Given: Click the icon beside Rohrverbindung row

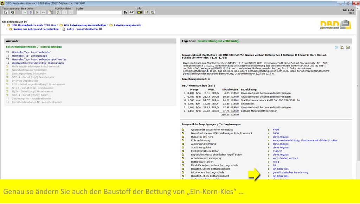Looking at the screenshot, I should (183, 140).
